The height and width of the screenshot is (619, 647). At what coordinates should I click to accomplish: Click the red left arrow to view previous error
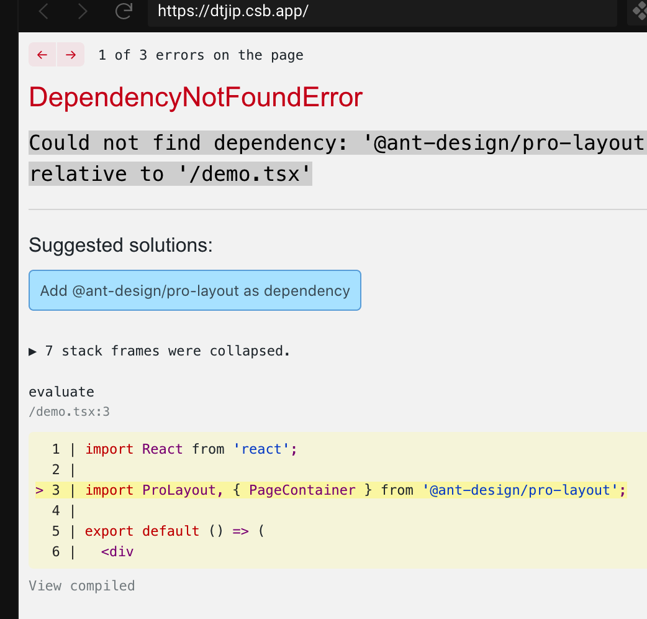click(x=42, y=55)
